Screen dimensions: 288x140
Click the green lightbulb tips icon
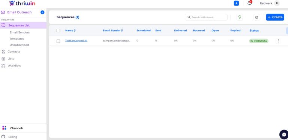coord(240,17)
